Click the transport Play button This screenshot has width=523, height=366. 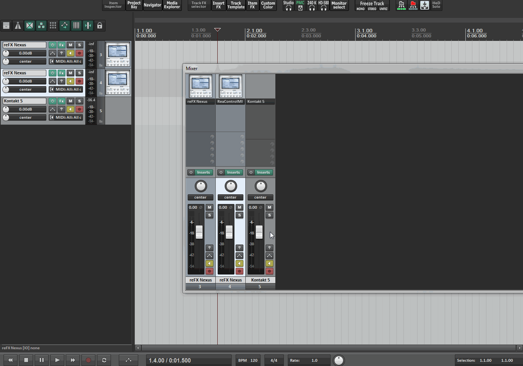click(57, 360)
